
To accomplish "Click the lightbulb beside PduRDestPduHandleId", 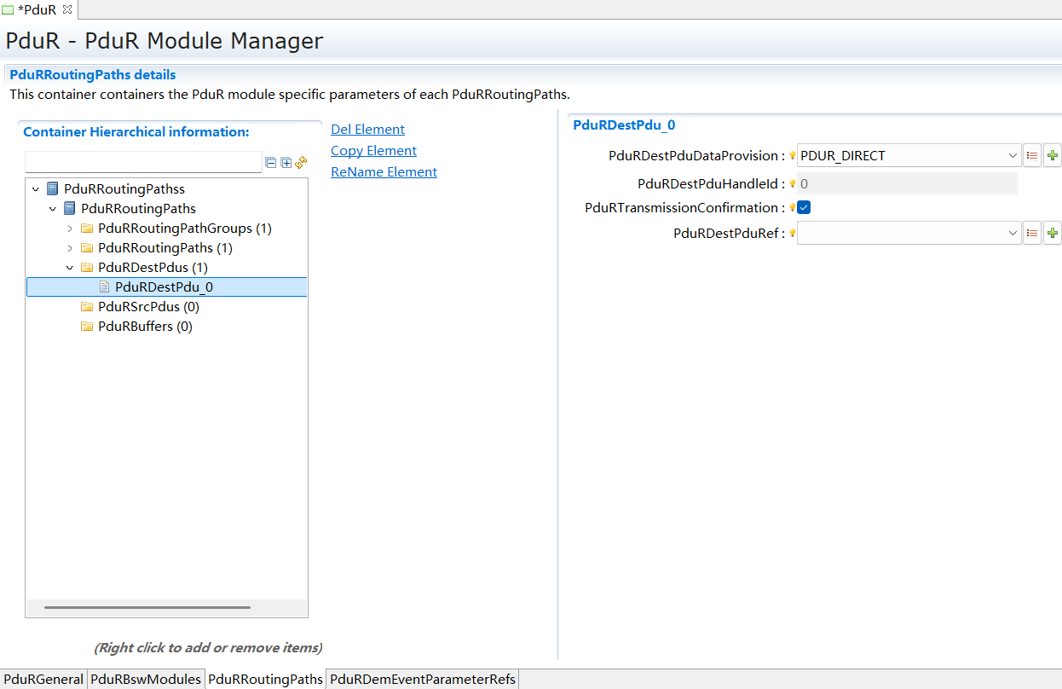I will coord(792,182).
